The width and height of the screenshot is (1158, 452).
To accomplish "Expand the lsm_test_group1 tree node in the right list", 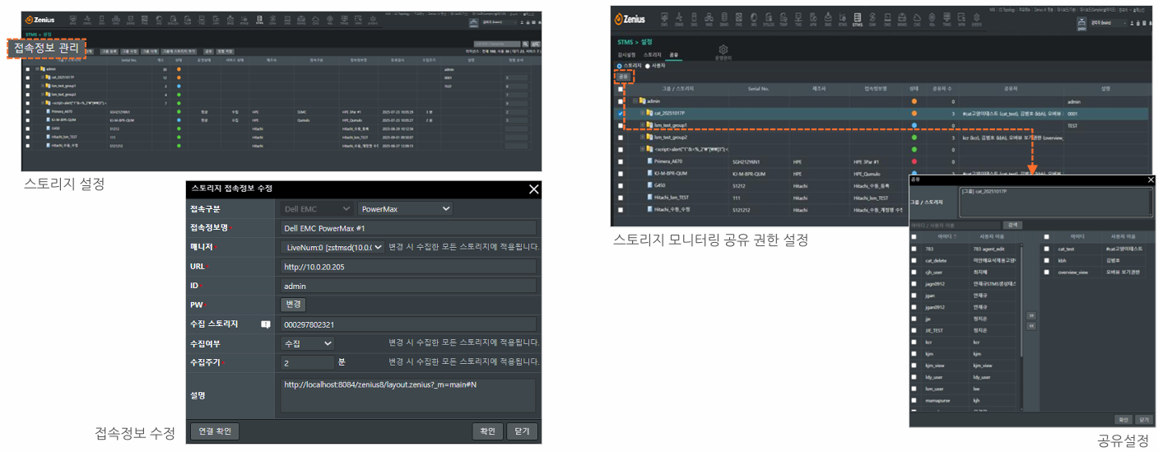I will [642, 125].
